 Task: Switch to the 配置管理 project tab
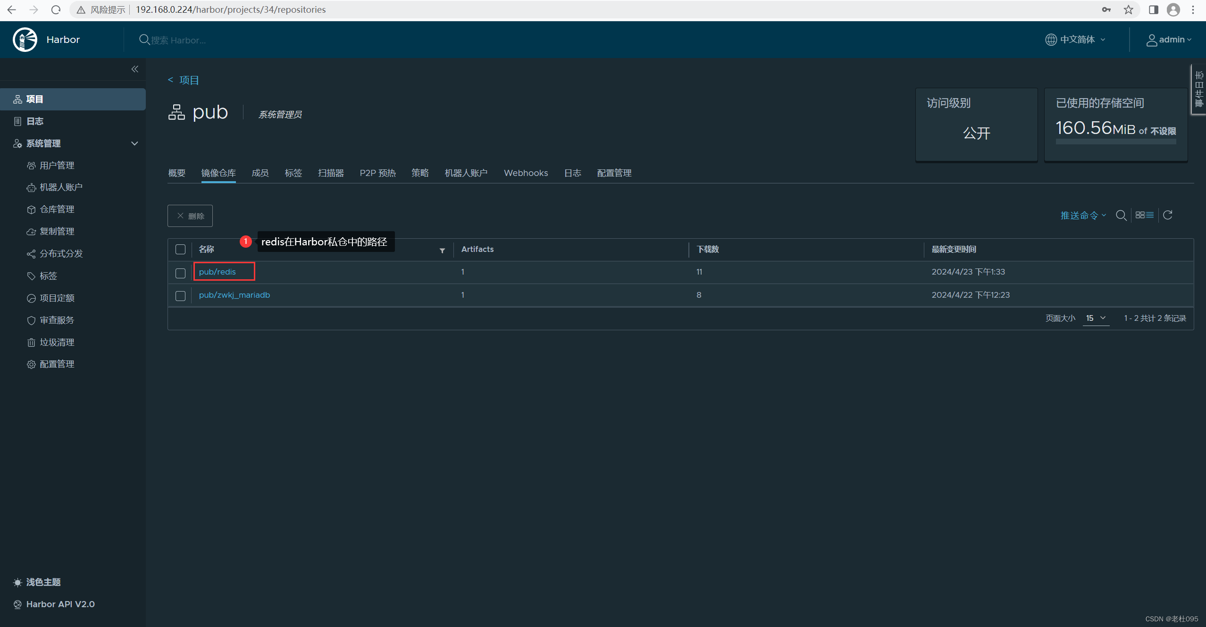[x=614, y=173]
